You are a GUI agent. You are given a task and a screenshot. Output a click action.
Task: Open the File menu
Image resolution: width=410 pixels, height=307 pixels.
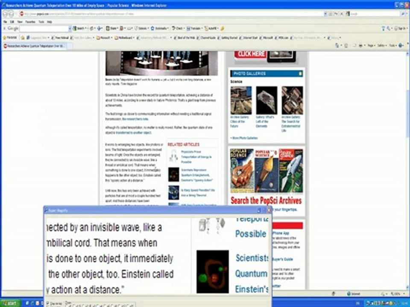5,22
